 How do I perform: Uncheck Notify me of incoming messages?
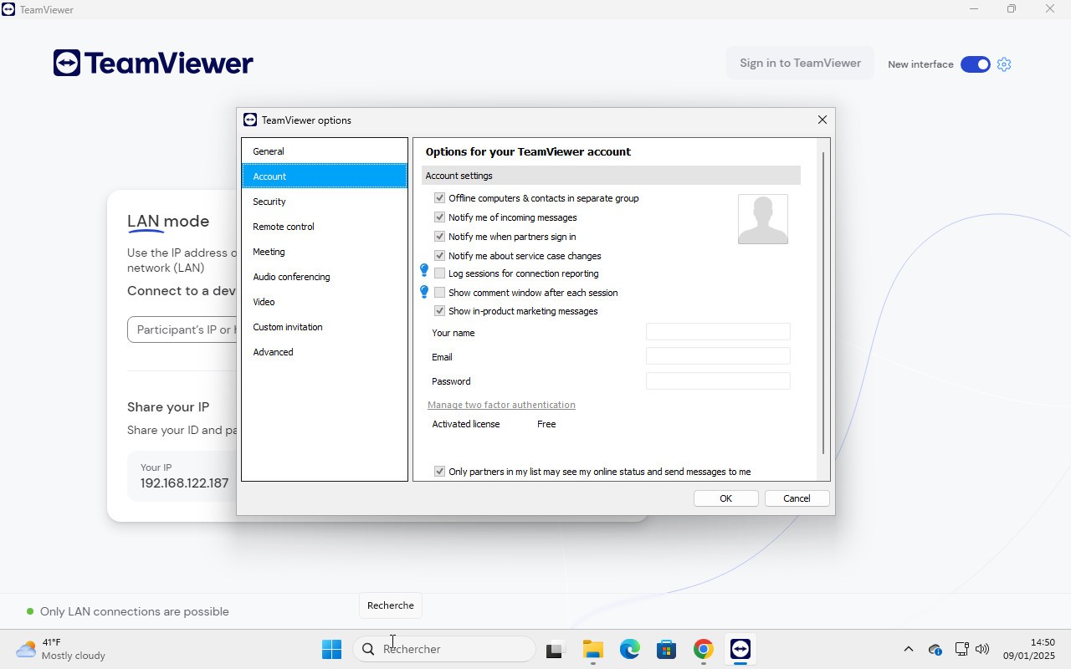(x=439, y=217)
